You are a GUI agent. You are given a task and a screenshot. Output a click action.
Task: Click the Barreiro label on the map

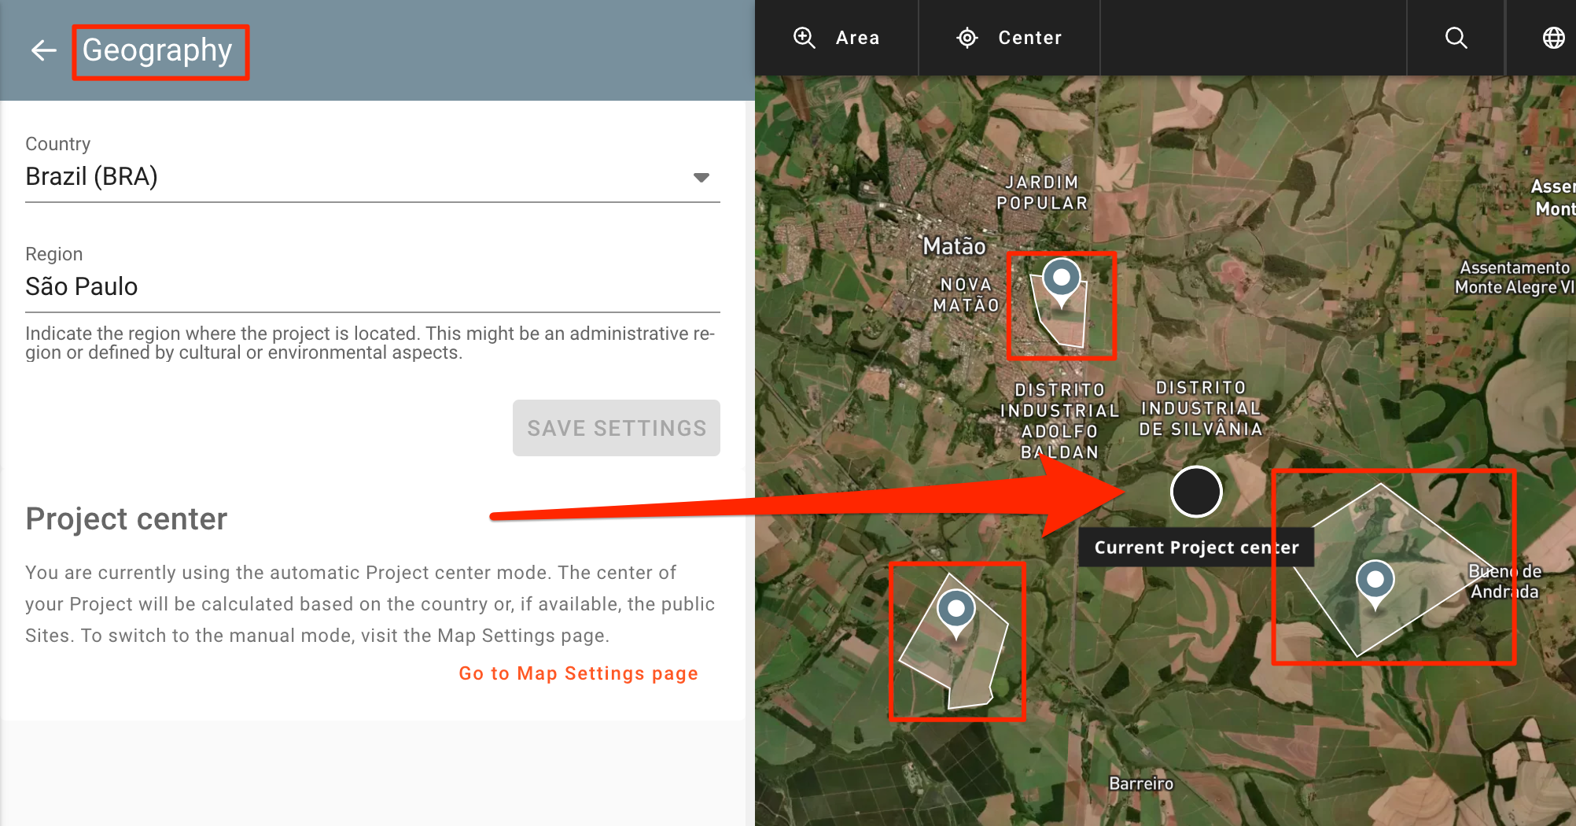[x=1140, y=784]
